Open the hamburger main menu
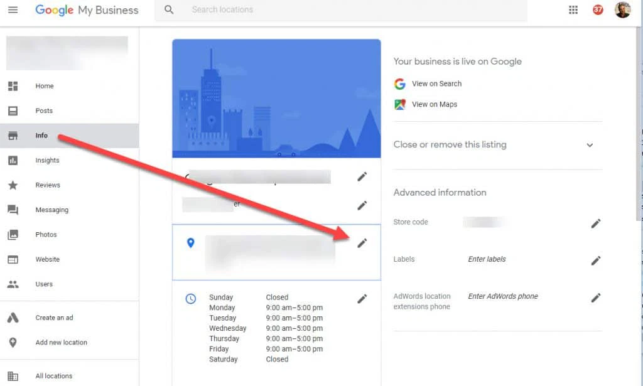Viewport: 643px width, 386px height. point(13,10)
